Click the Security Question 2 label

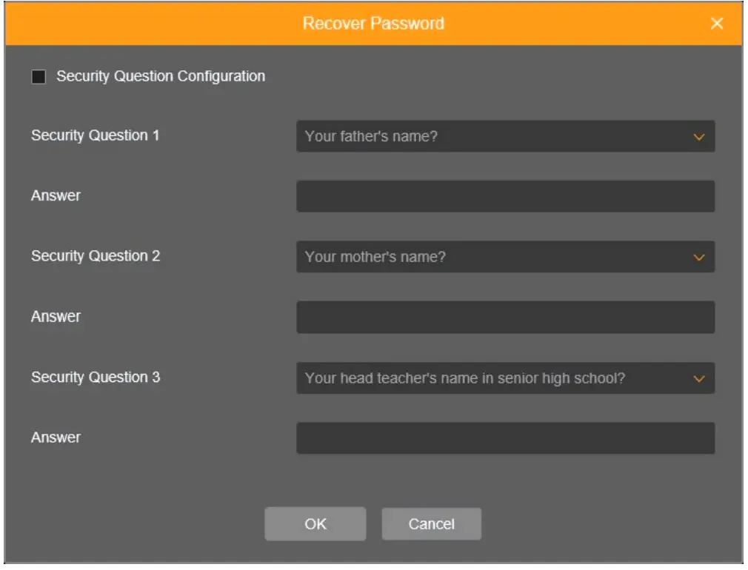coord(95,256)
